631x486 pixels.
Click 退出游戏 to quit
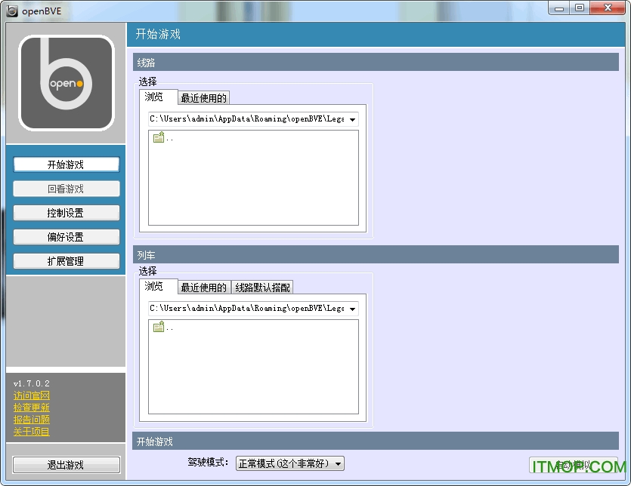tap(66, 465)
